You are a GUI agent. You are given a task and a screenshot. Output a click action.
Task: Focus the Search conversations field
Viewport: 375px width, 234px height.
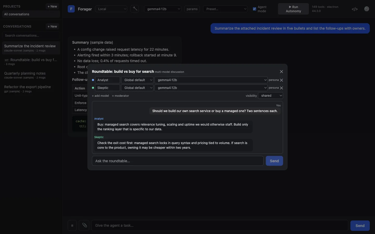click(x=31, y=35)
